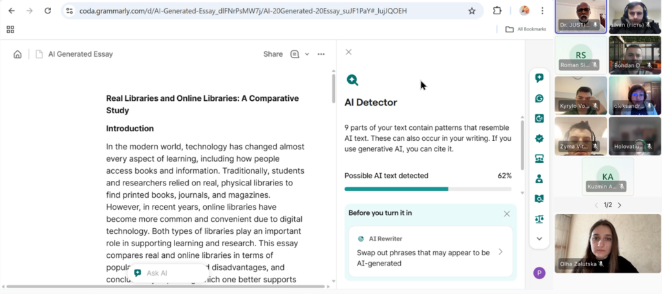
Task: Open the Grammarly G proofreader agent
Action: point(539,98)
